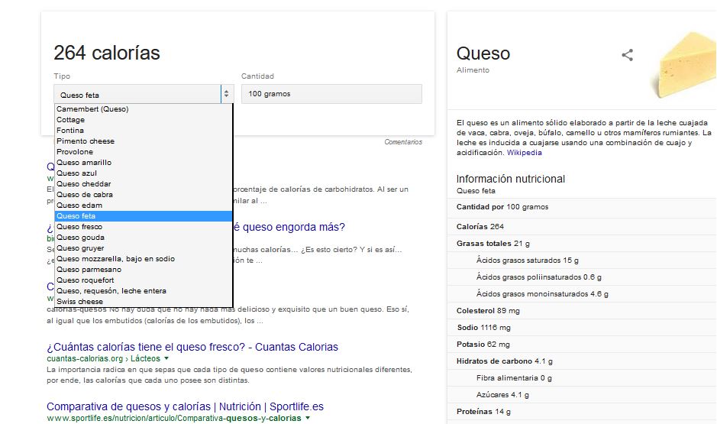Click 'Cantidad por 100 gramos' row
Viewport: 717px width, 424px height.
(582, 207)
